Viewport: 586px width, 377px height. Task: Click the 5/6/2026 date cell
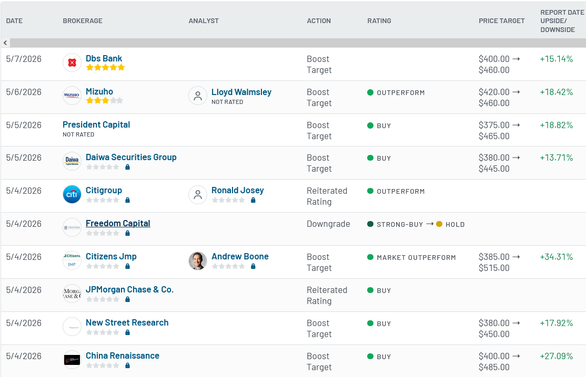(x=24, y=92)
